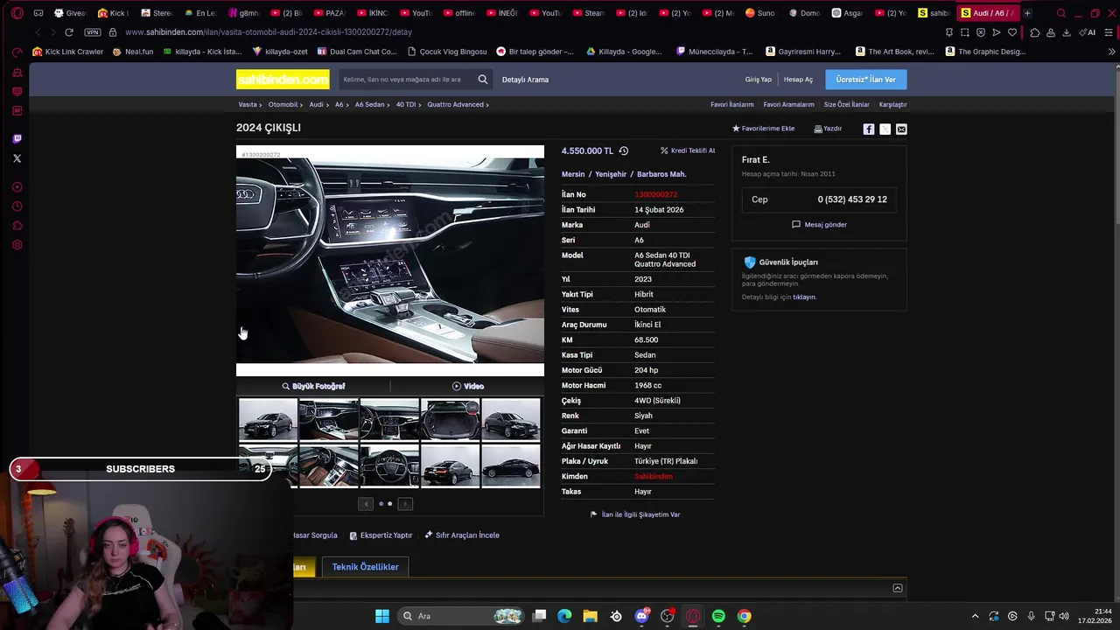Add listing via Favorilerime Ekle

click(763, 129)
